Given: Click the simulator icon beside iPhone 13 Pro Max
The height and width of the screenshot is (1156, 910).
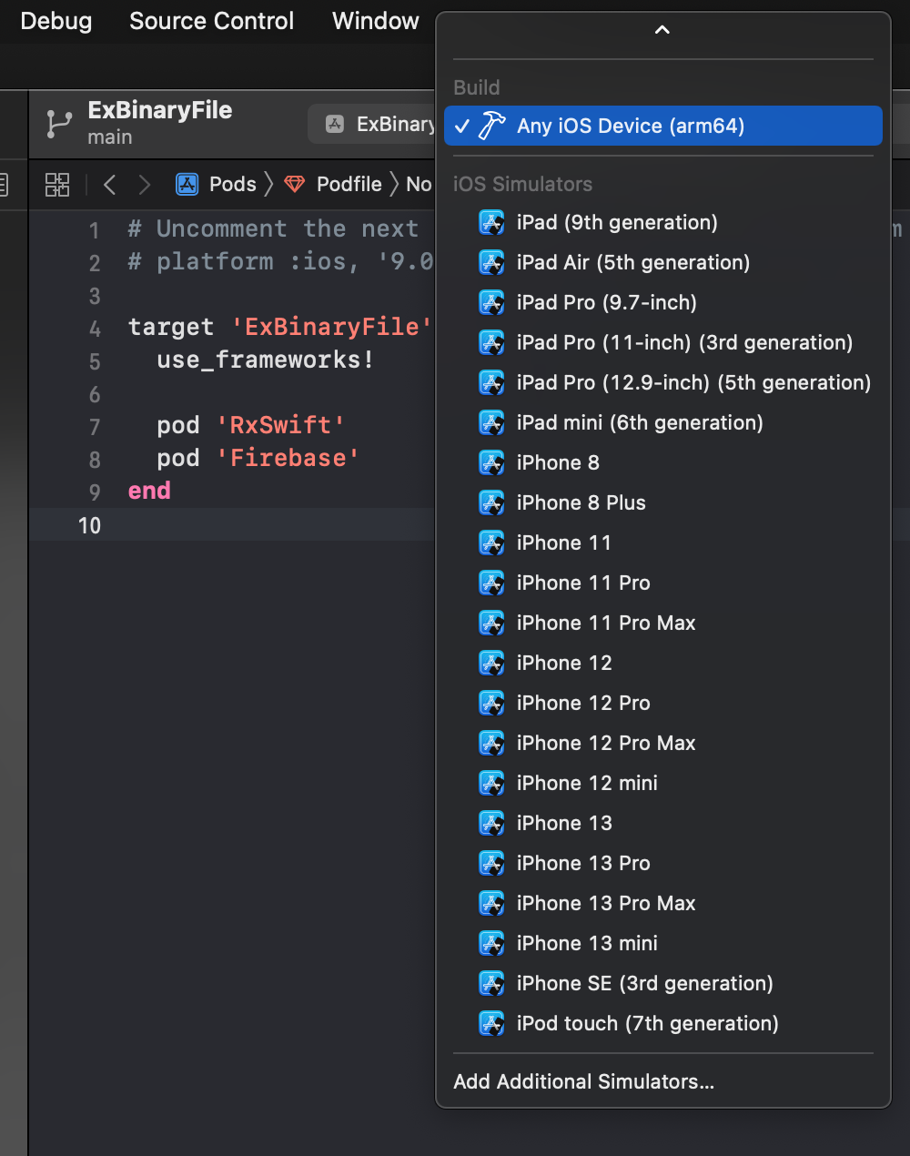Looking at the screenshot, I should click(491, 903).
